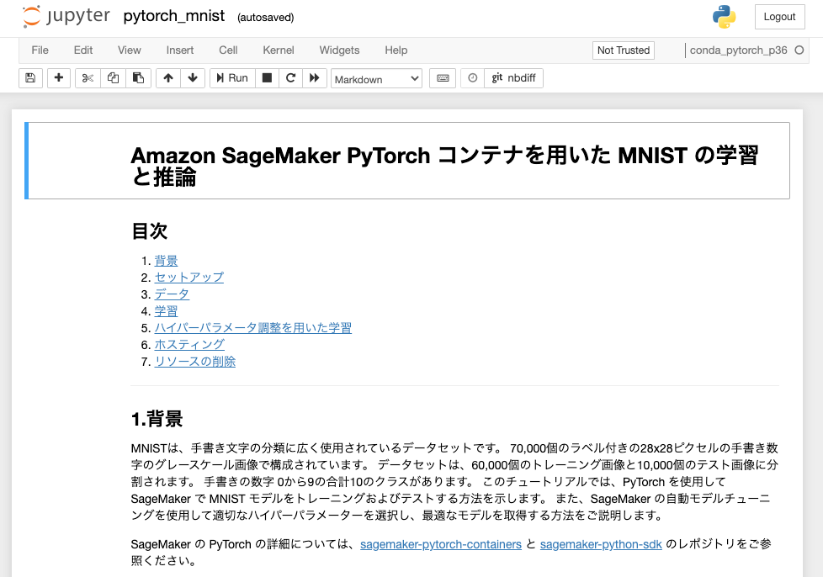Open the Widgets menu
Viewport: 823px width, 577px height.
pos(339,50)
